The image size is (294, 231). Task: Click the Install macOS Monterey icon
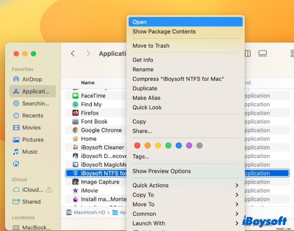coord(75,199)
